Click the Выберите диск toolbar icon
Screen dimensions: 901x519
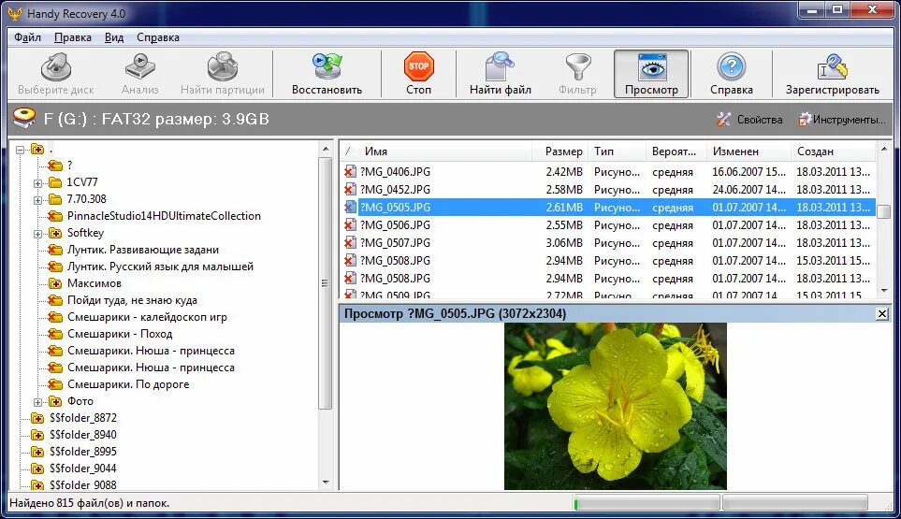point(56,66)
